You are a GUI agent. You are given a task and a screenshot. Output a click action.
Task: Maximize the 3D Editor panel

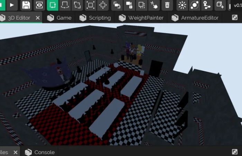pyautogui.click(x=235, y=17)
